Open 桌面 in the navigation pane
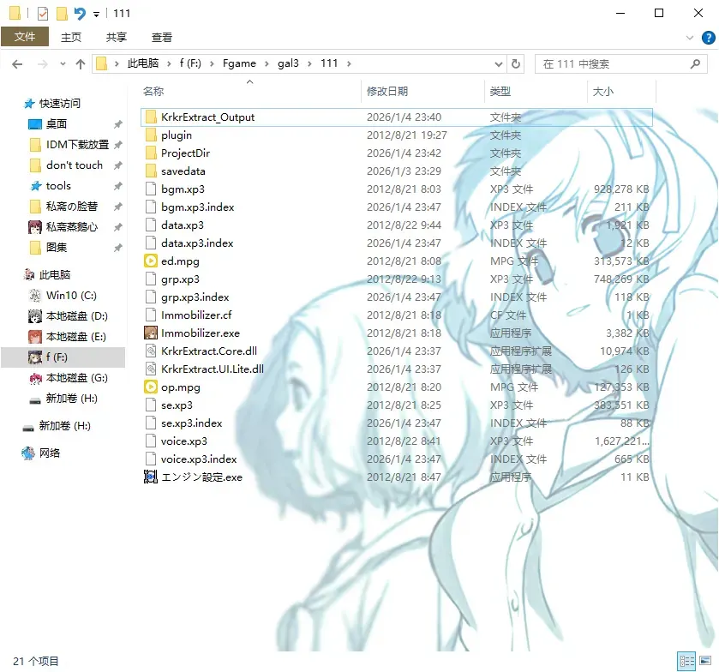 pos(57,123)
